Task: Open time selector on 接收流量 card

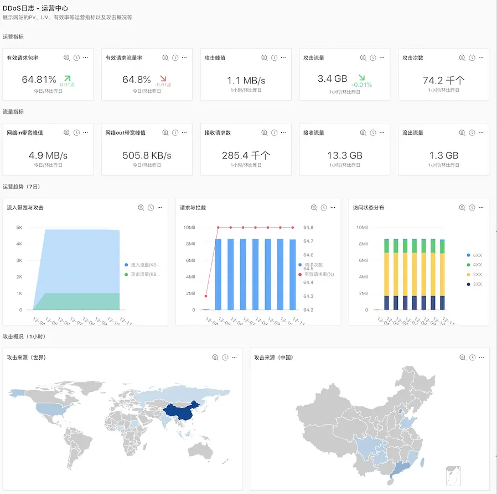Action: (x=373, y=133)
